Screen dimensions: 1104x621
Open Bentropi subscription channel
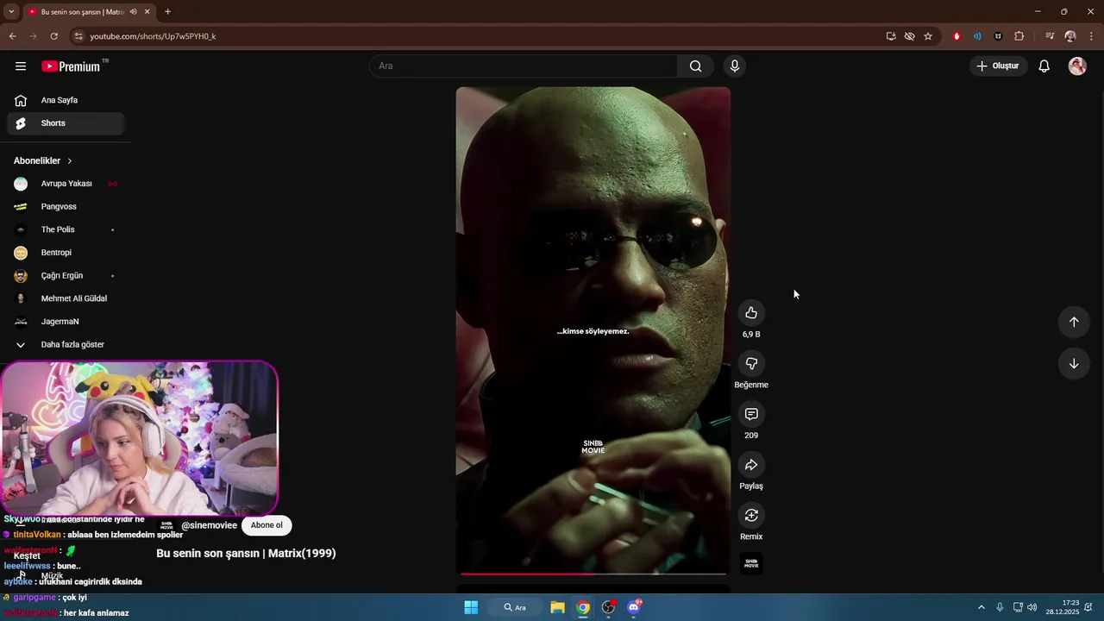(66, 253)
